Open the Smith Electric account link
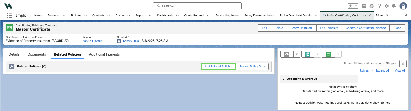Viewport: 411px width, 111px height. point(93,41)
